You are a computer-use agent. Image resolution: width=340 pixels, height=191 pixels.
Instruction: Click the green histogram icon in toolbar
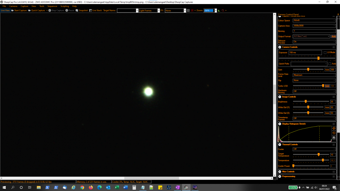coord(219,11)
